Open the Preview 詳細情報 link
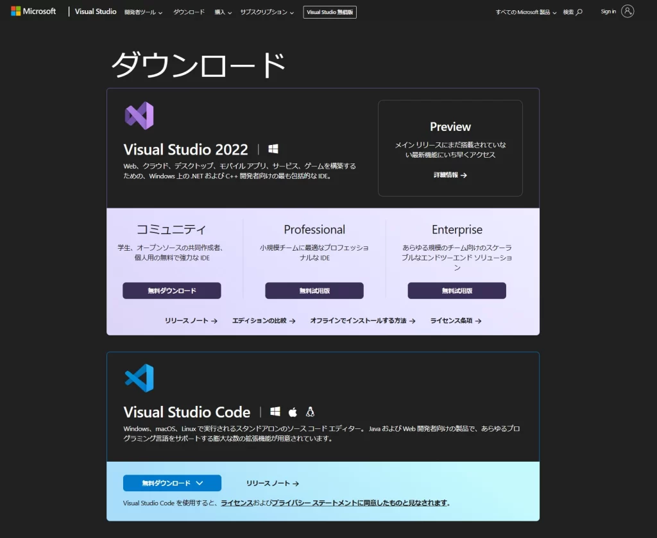 (x=450, y=174)
